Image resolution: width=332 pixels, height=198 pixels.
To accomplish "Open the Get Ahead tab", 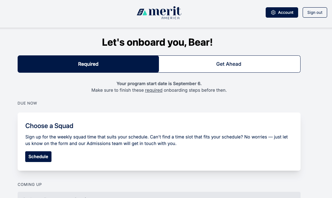I will pyautogui.click(x=229, y=64).
